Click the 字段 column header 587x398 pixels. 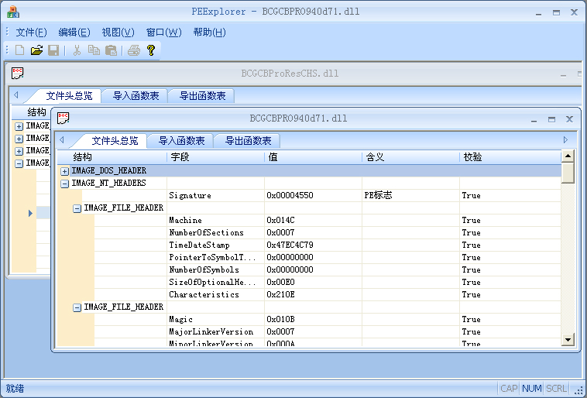coord(215,157)
